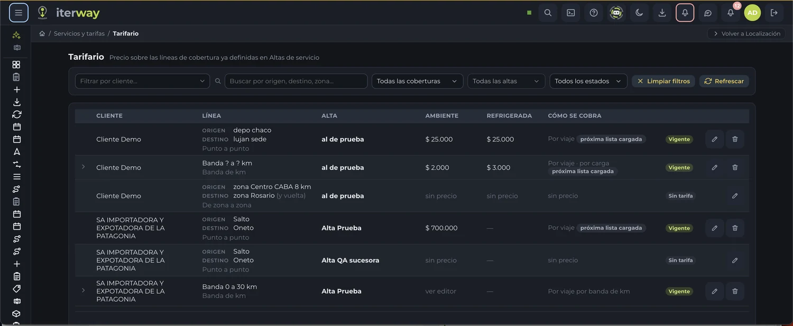Screen dimensions: 793x326
Task: Open the Todas las altas dropdown
Action: [506, 81]
